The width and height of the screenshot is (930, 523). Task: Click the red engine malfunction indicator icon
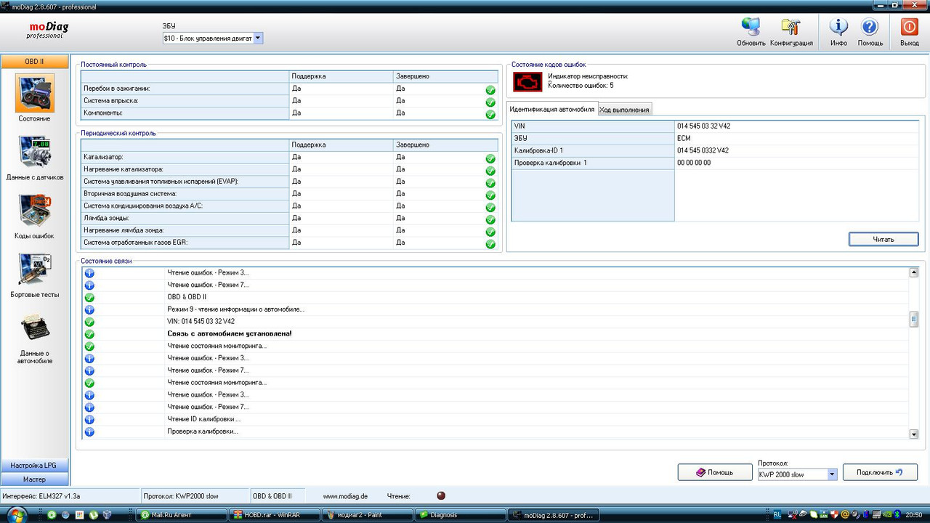point(527,81)
